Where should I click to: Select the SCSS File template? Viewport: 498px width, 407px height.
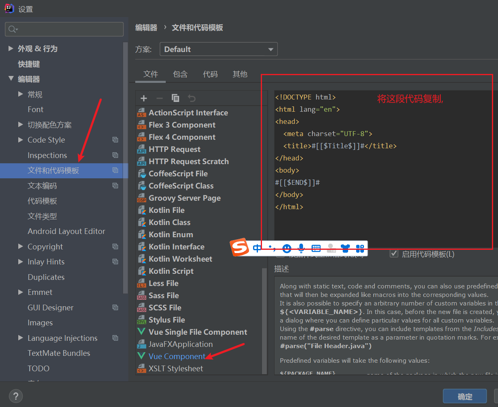coord(165,307)
